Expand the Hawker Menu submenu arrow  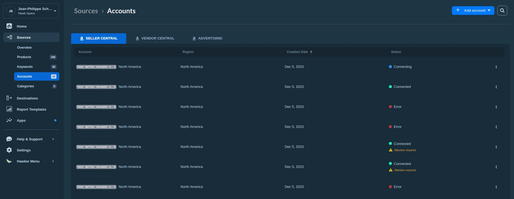53,161
